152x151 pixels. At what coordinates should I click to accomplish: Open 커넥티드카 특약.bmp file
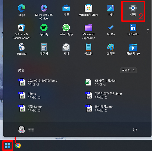click(103, 95)
